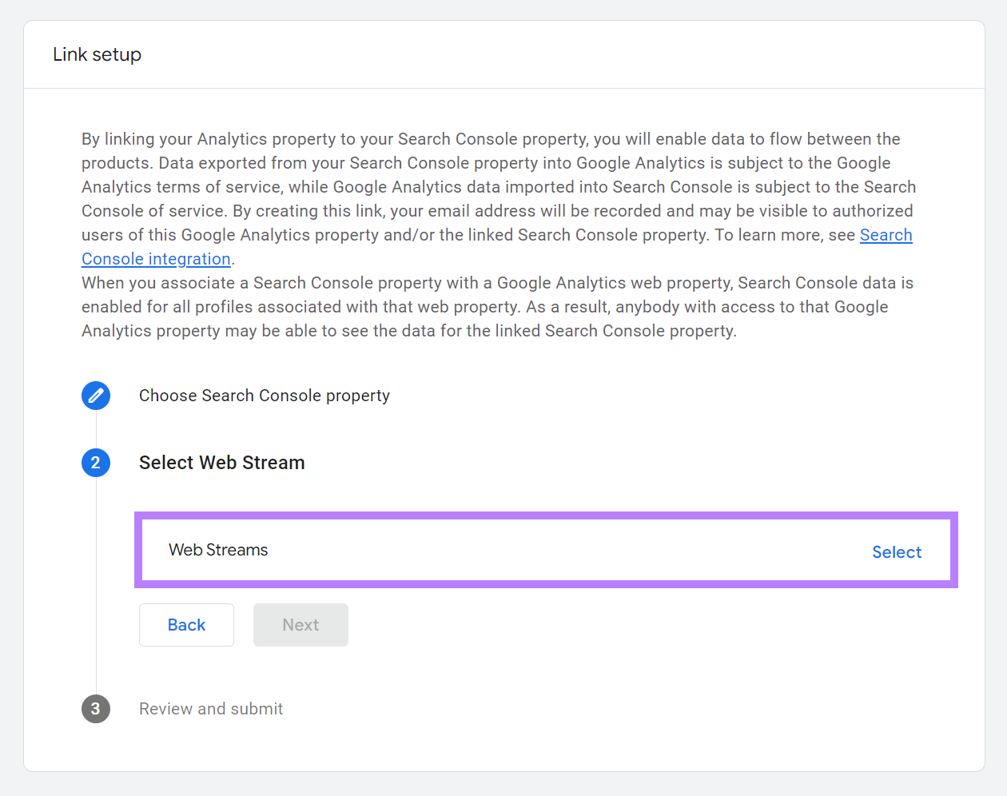
Task: Open the Choose Search Console property step
Action: [264, 396]
